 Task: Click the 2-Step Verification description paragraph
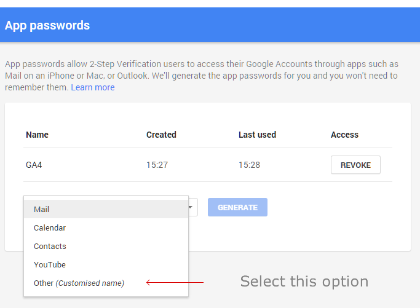202,76
